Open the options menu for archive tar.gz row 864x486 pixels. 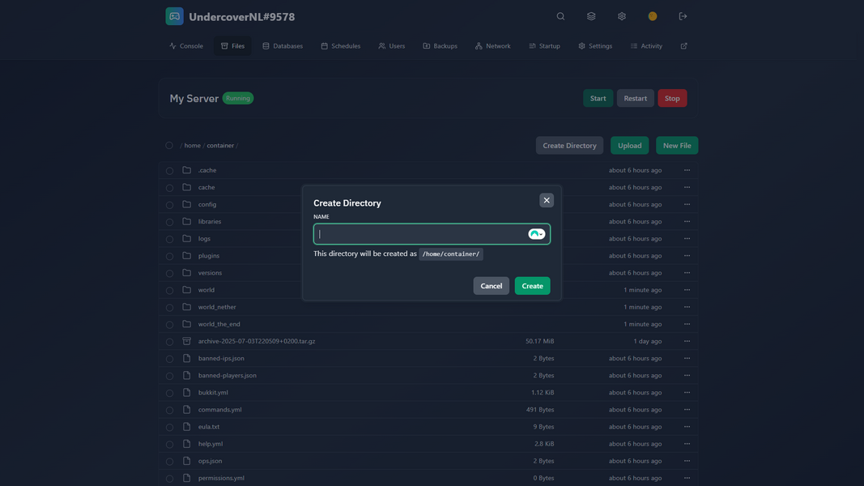(x=687, y=341)
